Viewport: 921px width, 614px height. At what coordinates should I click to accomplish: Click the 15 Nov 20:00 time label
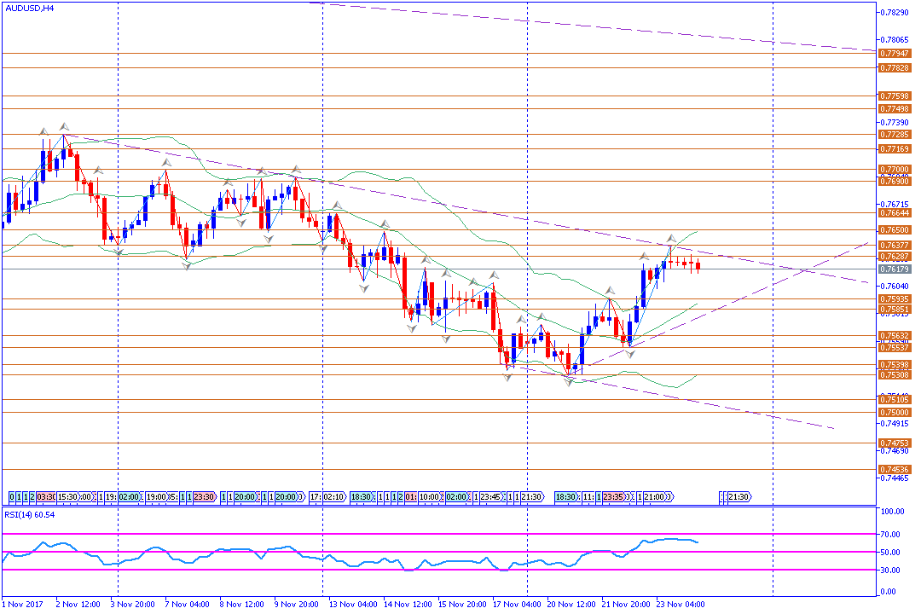(x=462, y=605)
